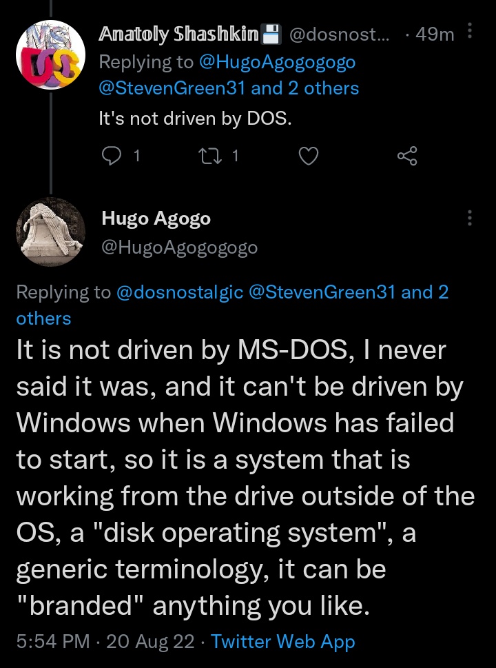
Task: Click the 5:54 PM · 20 Aug 22 timestamp
Action: (105, 641)
